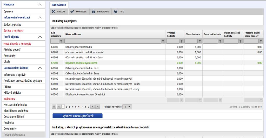Click the TISK toolbar label
Image resolution: width=266 pixels, height=138 pixels.
122,12
